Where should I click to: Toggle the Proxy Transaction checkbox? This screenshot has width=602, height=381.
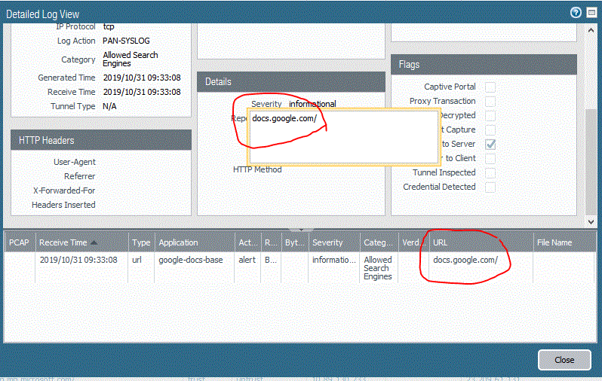(x=490, y=101)
